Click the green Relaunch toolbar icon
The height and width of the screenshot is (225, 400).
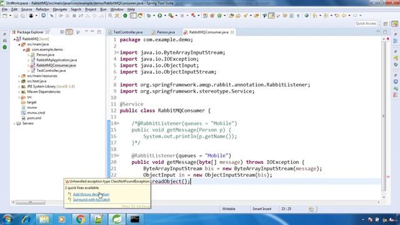pyautogui.click(x=140, y=16)
